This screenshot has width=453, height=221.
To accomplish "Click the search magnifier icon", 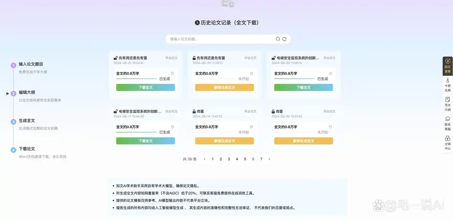I will pyautogui.click(x=278, y=39).
